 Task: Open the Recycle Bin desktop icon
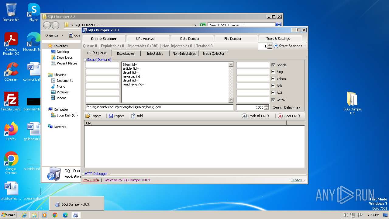click(x=11, y=12)
